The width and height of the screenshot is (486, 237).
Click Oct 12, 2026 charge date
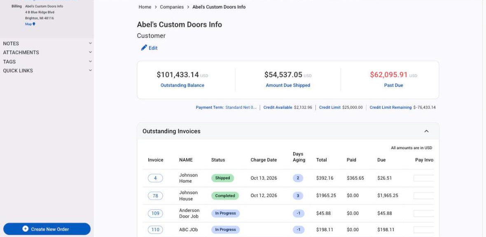(264, 196)
